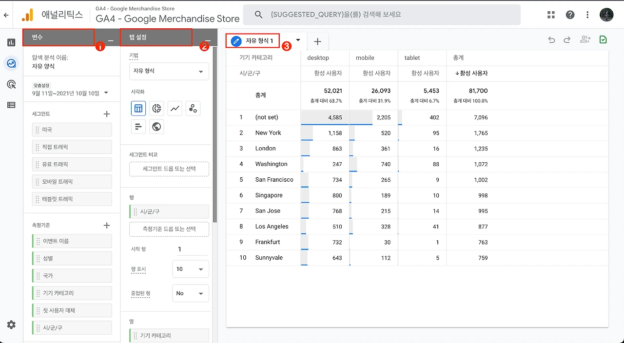624x343 pixels.
Task: Open Admin gear icon at bottom left
Action: tap(11, 324)
